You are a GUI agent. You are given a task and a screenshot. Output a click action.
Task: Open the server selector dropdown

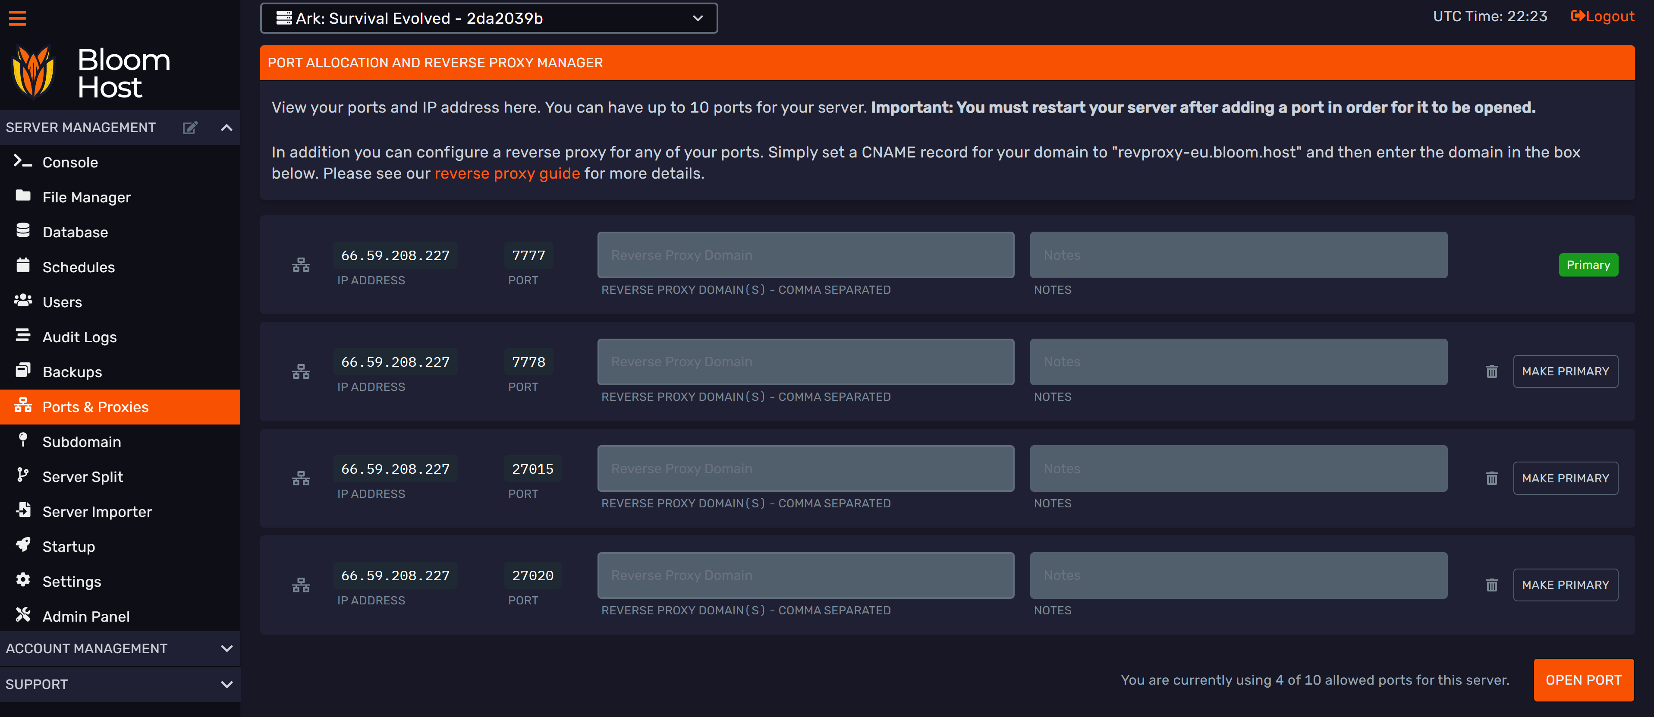488,19
